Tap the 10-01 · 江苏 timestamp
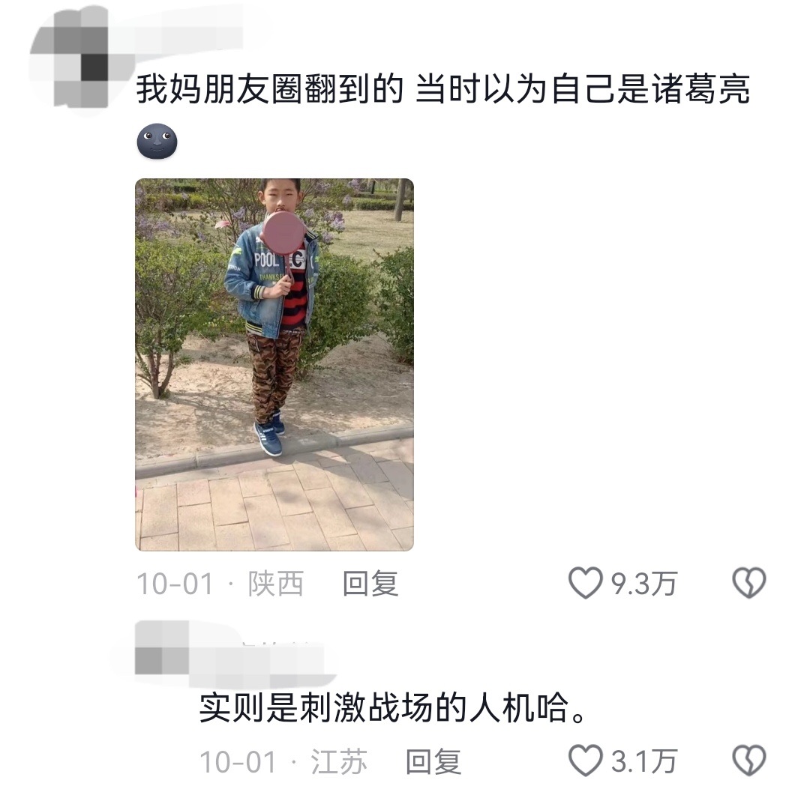 283,761
